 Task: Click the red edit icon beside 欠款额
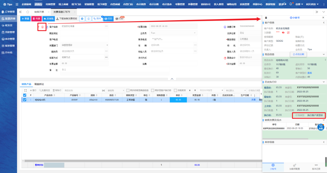coord(288,33)
